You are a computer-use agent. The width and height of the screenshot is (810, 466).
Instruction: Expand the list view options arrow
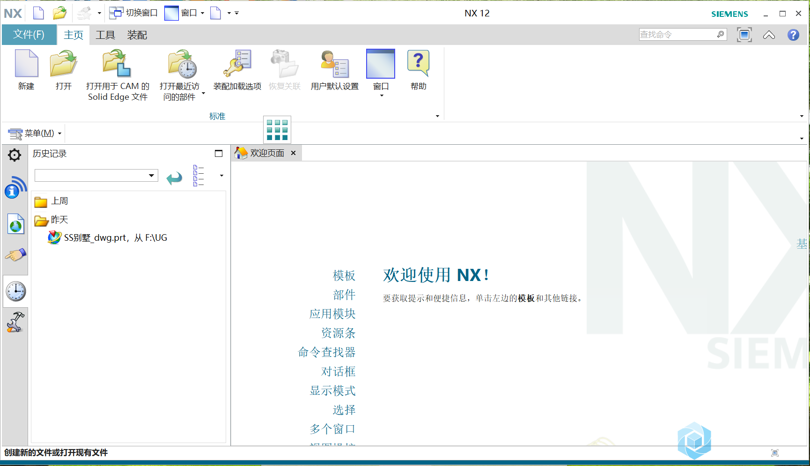(x=221, y=176)
